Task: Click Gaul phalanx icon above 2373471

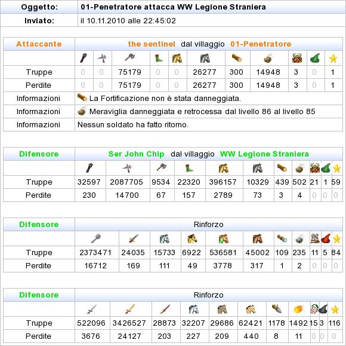Action: pyautogui.click(x=96, y=238)
